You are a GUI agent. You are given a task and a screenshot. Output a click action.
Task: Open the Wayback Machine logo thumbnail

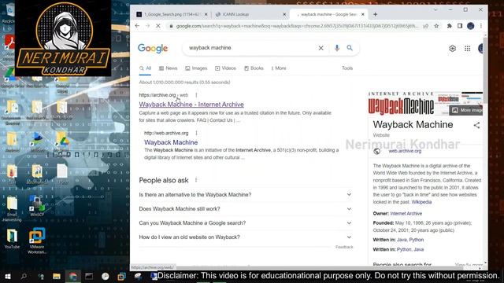401,104
